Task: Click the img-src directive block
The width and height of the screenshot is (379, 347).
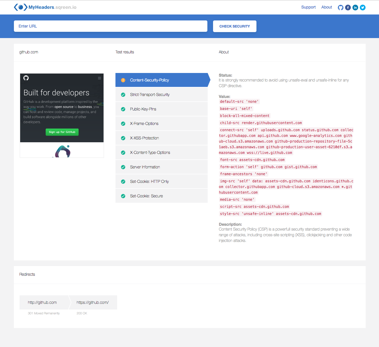Action: point(286,187)
